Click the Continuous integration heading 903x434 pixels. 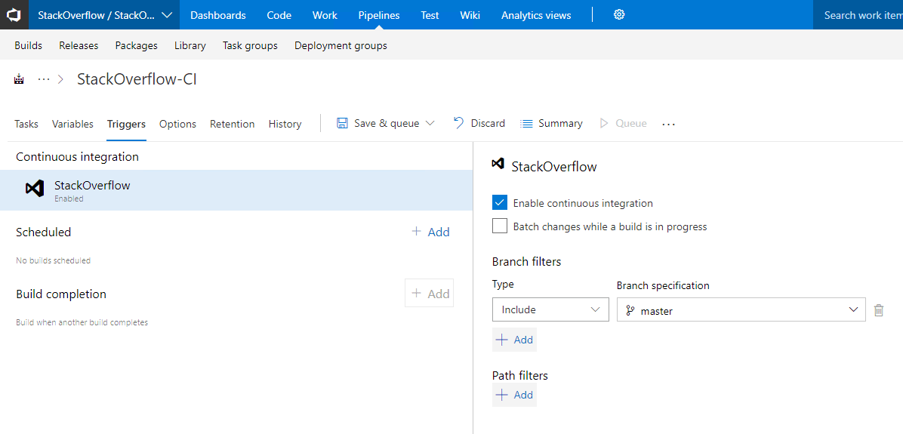[77, 156]
